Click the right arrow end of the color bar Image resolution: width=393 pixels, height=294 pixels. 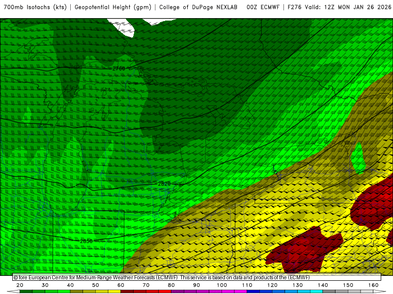[380, 292]
